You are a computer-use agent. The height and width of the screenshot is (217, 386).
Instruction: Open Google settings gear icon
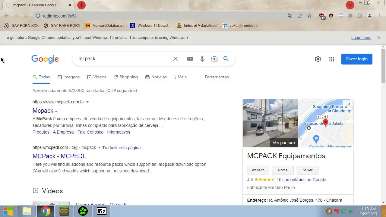318,59
